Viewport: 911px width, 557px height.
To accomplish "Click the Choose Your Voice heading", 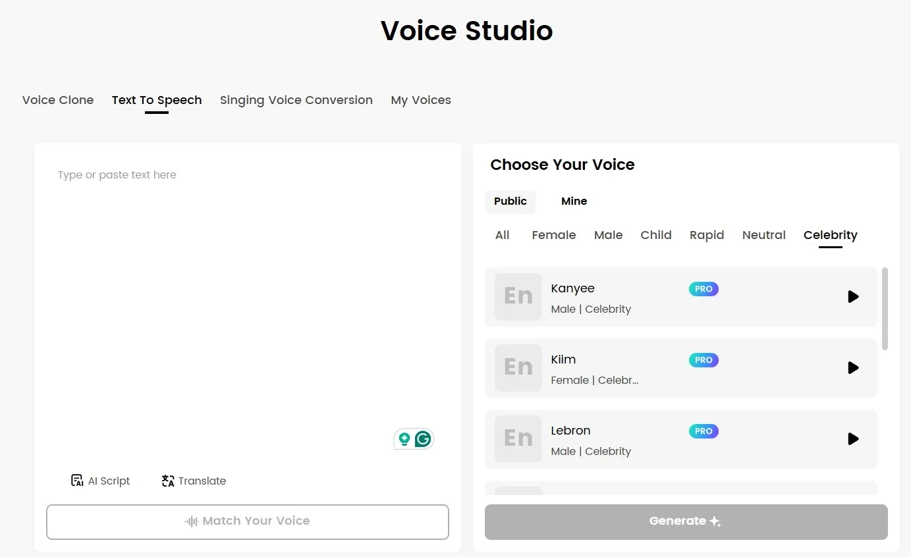I will [x=563, y=165].
